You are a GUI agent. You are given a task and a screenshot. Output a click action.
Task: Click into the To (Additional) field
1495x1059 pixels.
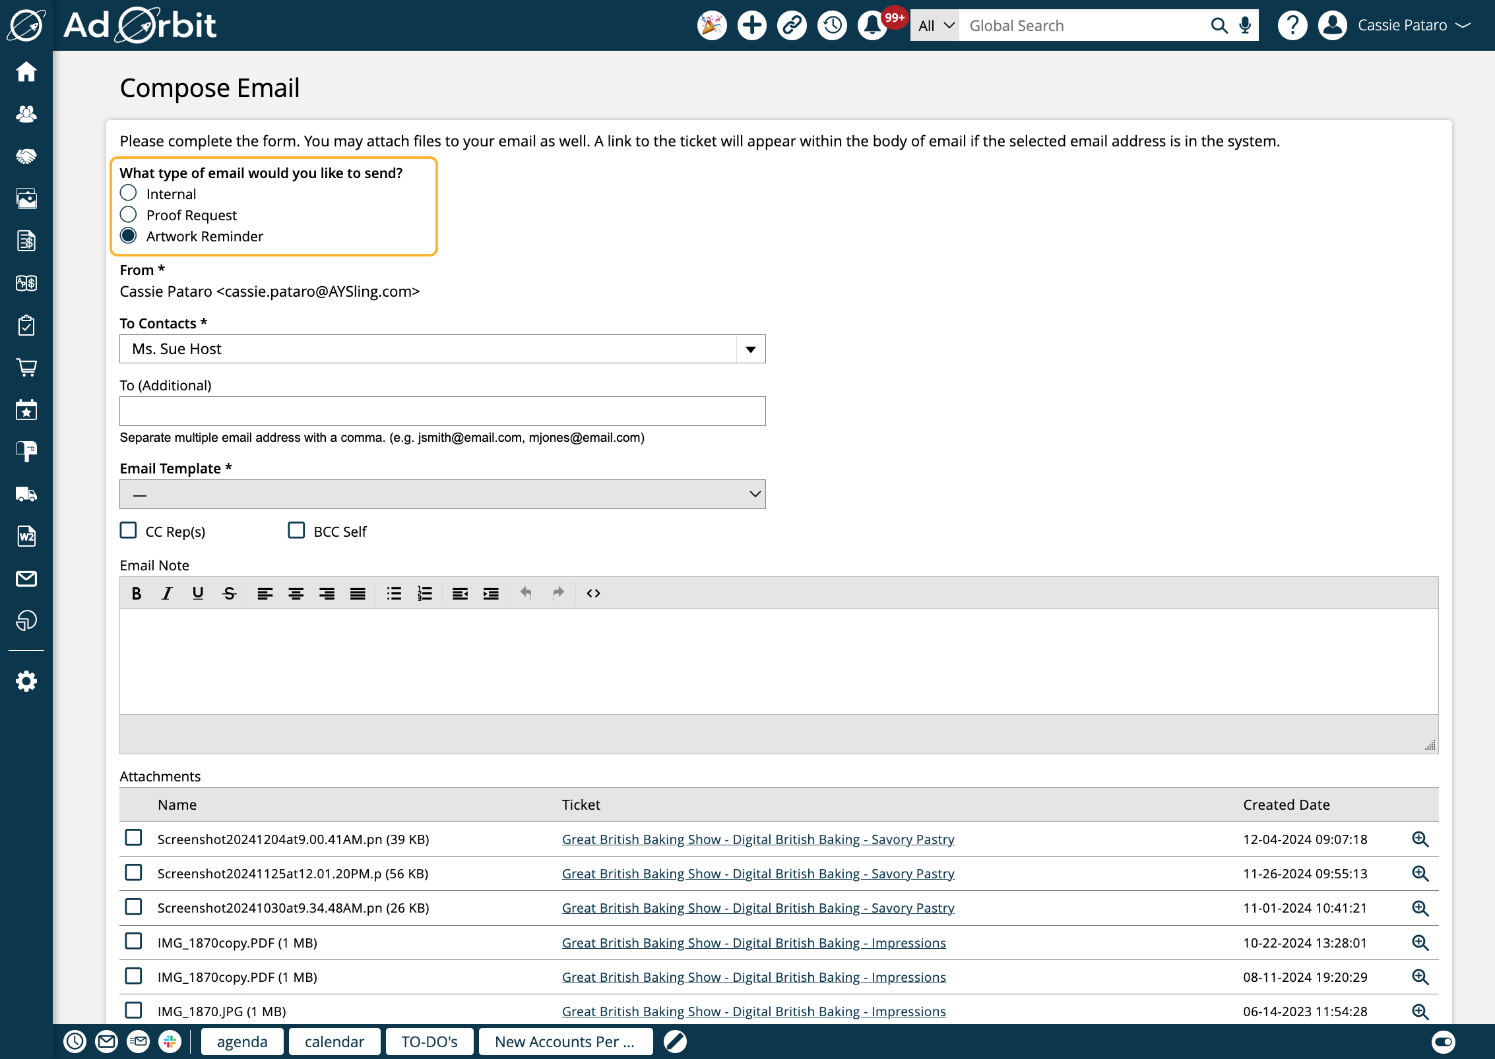click(442, 411)
